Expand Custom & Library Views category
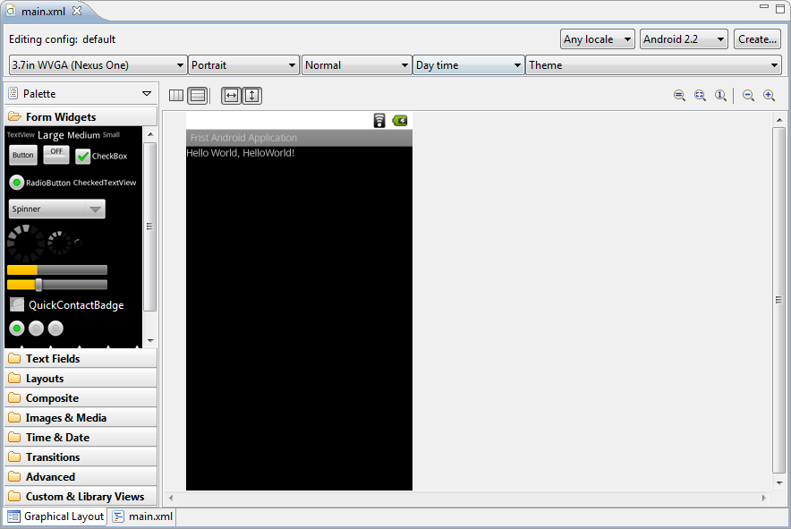The image size is (791, 529). point(81,496)
